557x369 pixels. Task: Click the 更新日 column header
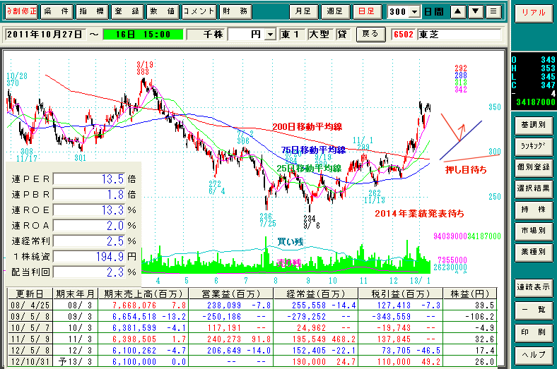click(x=30, y=294)
